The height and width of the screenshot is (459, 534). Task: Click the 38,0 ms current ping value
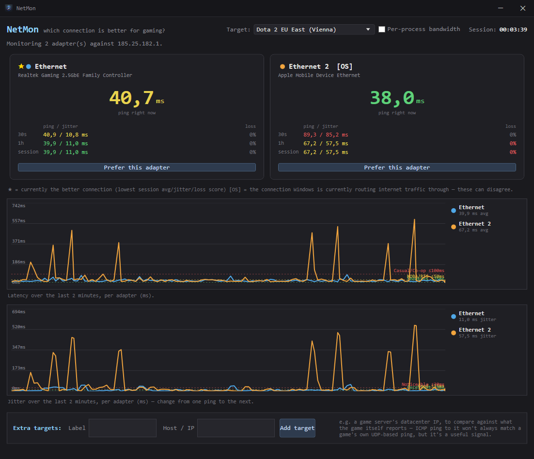pyautogui.click(x=397, y=98)
